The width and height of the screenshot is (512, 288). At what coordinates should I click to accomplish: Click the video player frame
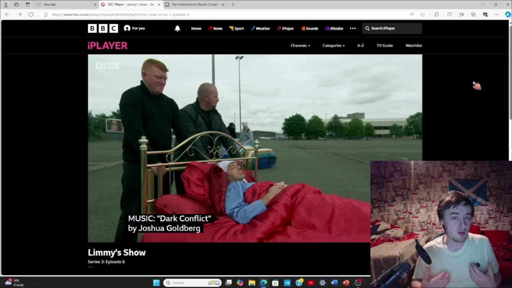pos(255,148)
